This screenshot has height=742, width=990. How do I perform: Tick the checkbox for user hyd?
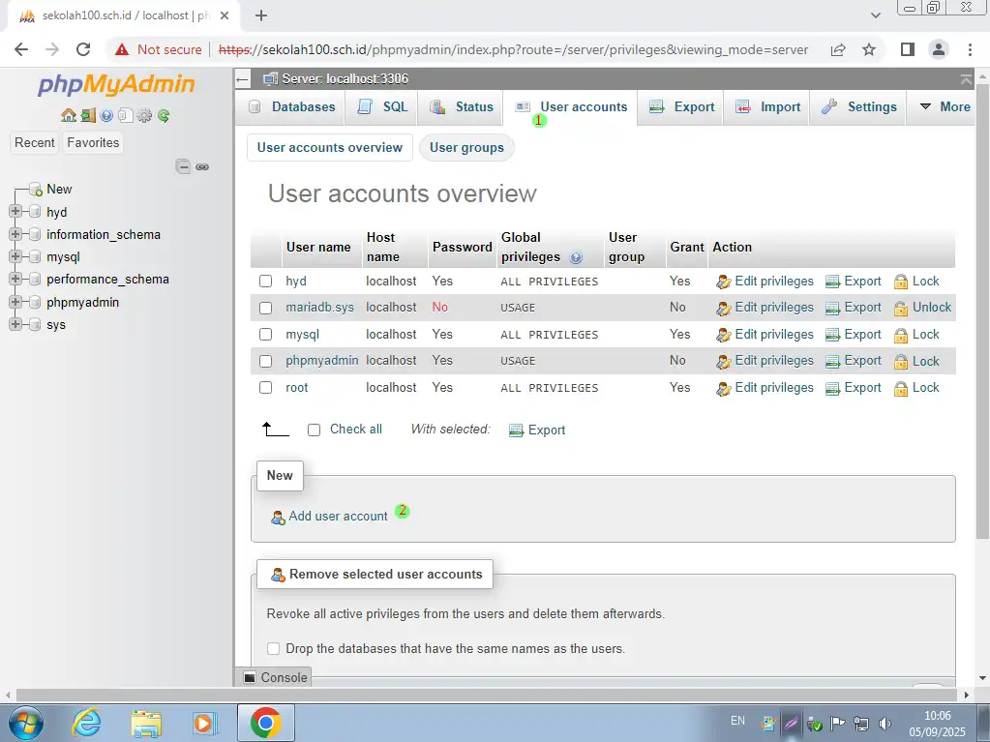click(x=266, y=282)
